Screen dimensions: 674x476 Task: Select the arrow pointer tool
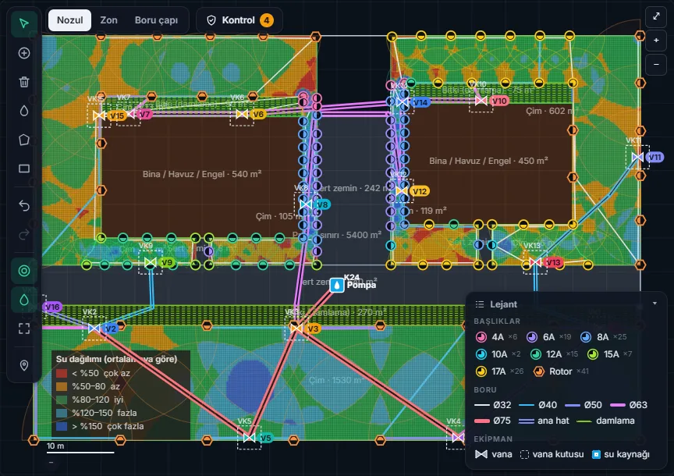pos(24,23)
